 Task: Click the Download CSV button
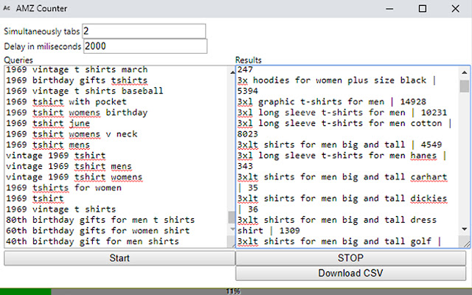click(x=351, y=274)
